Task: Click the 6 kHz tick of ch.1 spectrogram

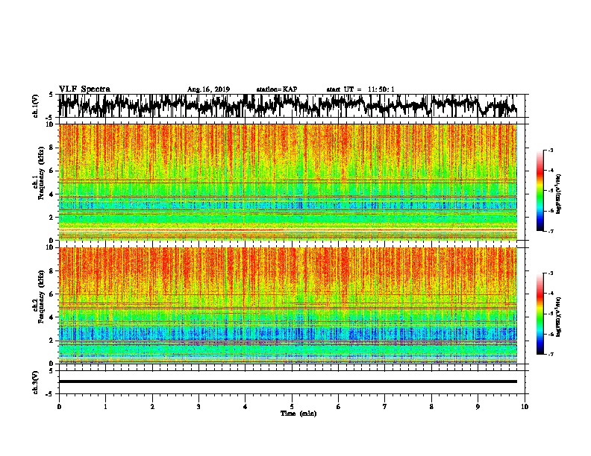Action: click(x=51, y=171)
